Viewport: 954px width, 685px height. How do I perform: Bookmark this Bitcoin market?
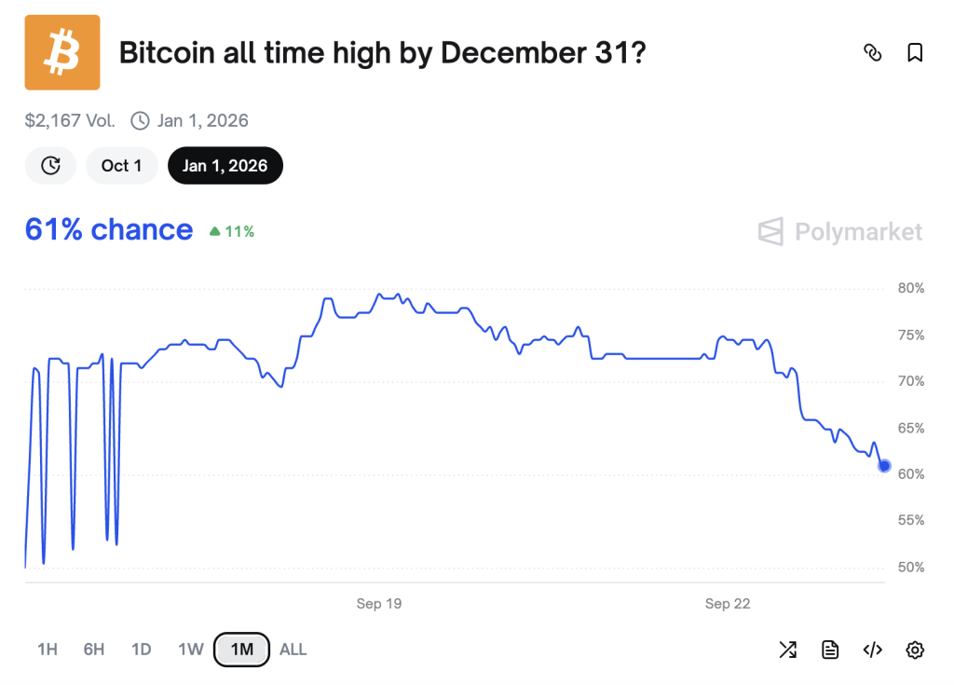coord(915,53)
